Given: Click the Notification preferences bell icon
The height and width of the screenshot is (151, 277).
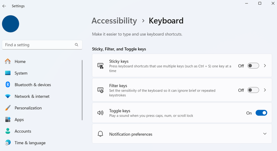Looking at the screenshot, I should pos(100,134).
